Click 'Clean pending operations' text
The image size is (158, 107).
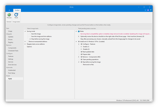[x=91, y=60]
